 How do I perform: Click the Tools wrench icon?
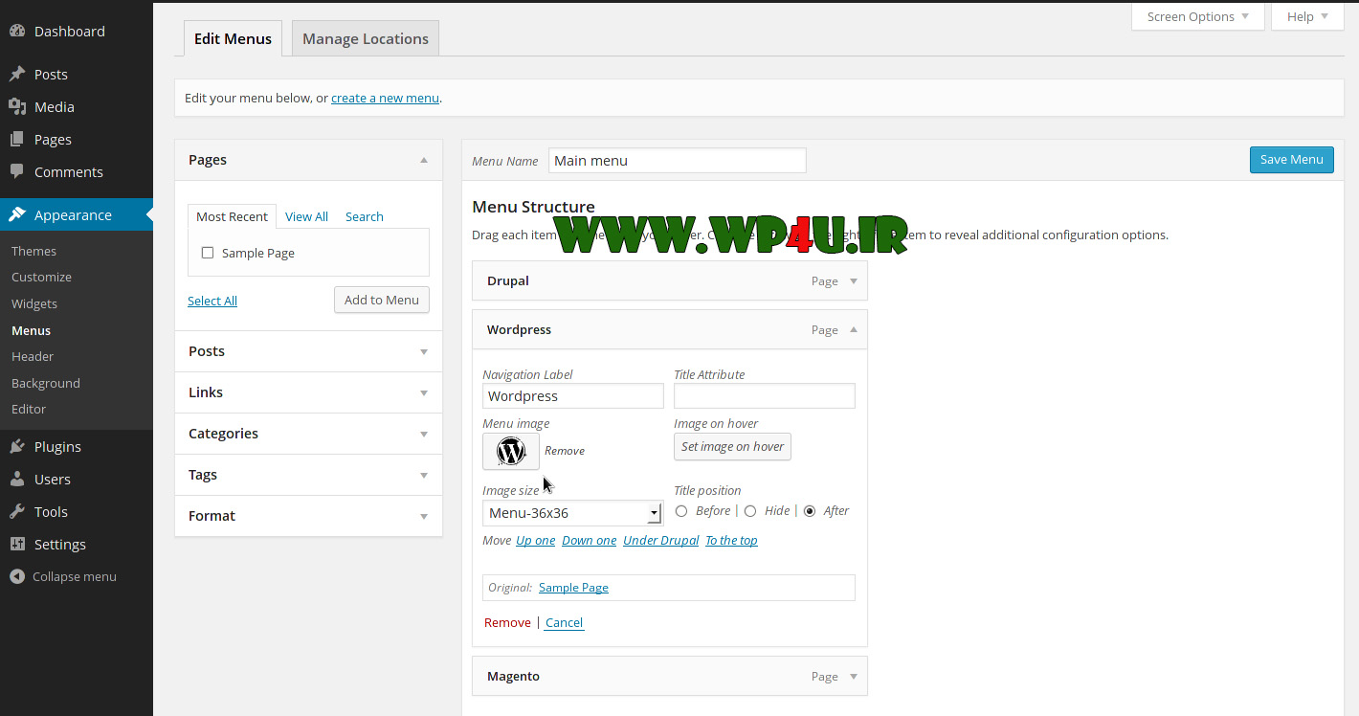click(x=17, y=511)
